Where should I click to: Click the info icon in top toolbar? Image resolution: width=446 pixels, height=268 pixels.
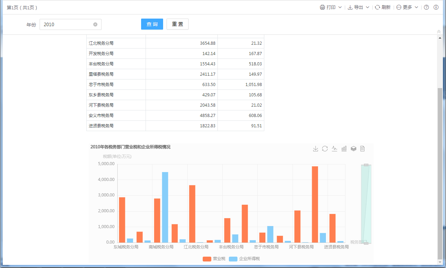(x=436, y=7)
